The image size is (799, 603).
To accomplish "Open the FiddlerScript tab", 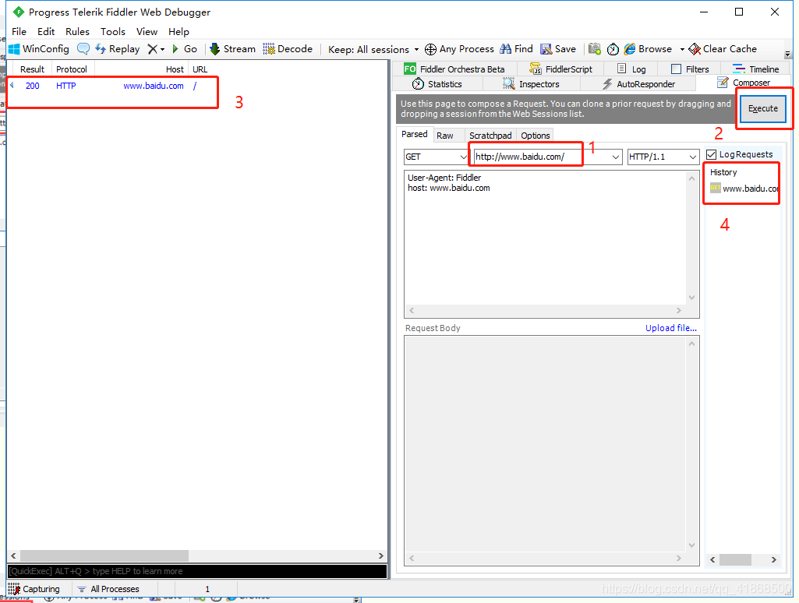I will [561, 69].
